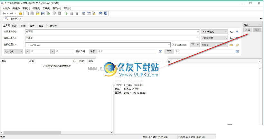Open the 工具(T) menu
The width and height of the screenshot is (264, 139).
[46, 8]
